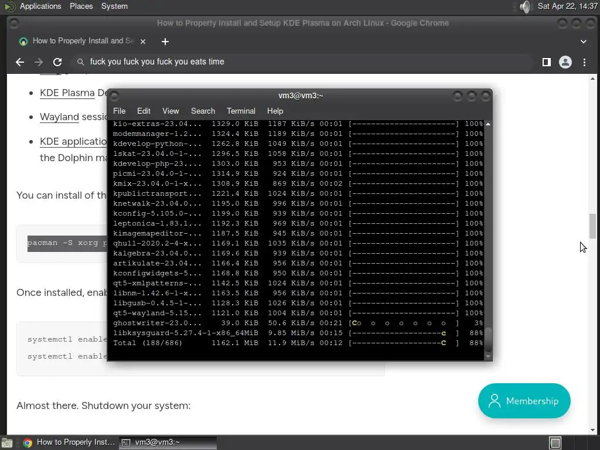Image resolution: width=600 pixels, height=450 pixels.
Task: Follow the KDE applications link
Action: (x=73, y=141)
